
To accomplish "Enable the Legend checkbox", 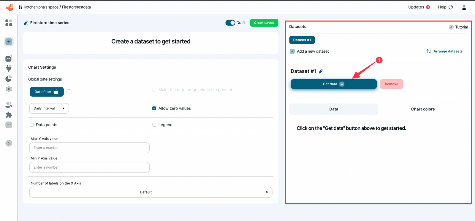I will [x=154, y=125].
